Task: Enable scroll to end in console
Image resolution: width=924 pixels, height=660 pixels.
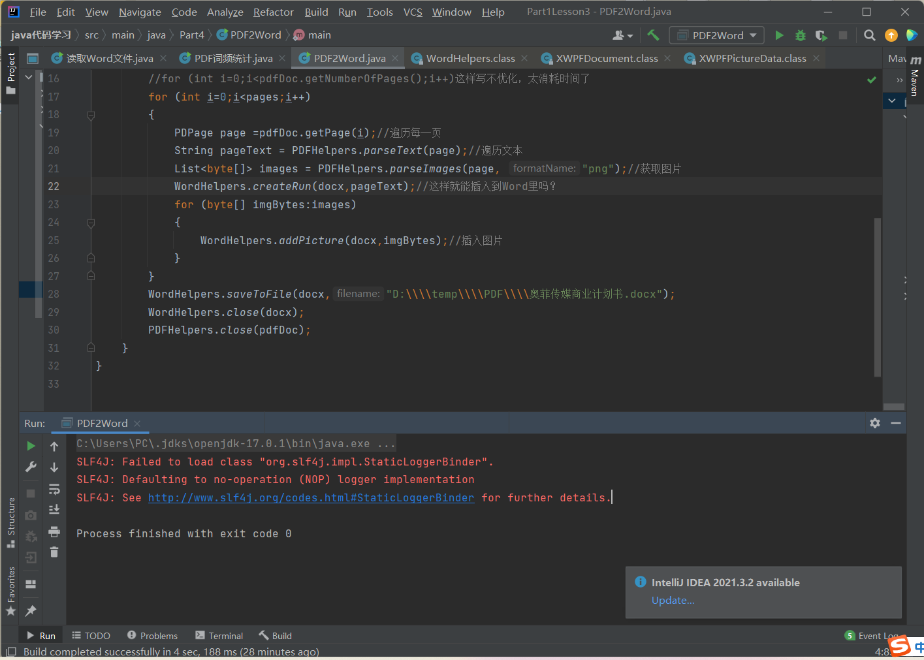Action: click(54, 509)
